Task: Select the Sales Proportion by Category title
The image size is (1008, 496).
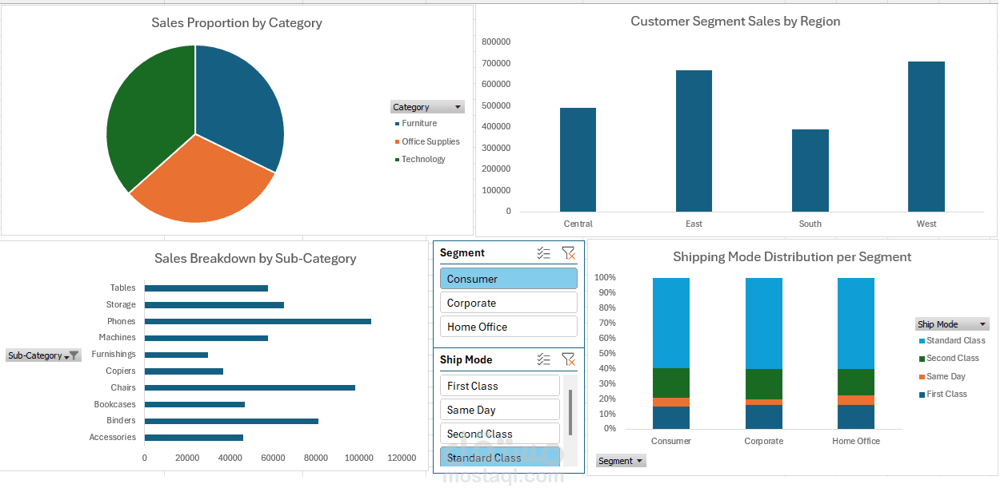Action: (237, 23)
